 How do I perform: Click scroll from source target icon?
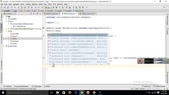(x=31, y=14)
